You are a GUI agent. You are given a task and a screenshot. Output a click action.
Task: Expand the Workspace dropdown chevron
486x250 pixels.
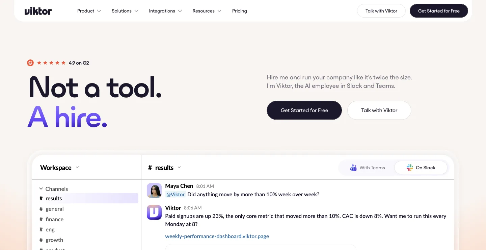click(77, 167)
